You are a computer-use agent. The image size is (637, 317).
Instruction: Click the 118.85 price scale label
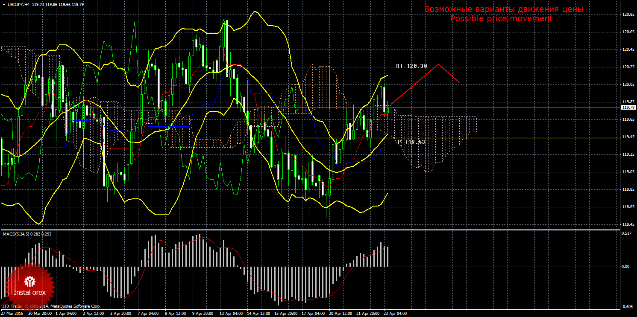pyautogui.click(x=628, y=189)
